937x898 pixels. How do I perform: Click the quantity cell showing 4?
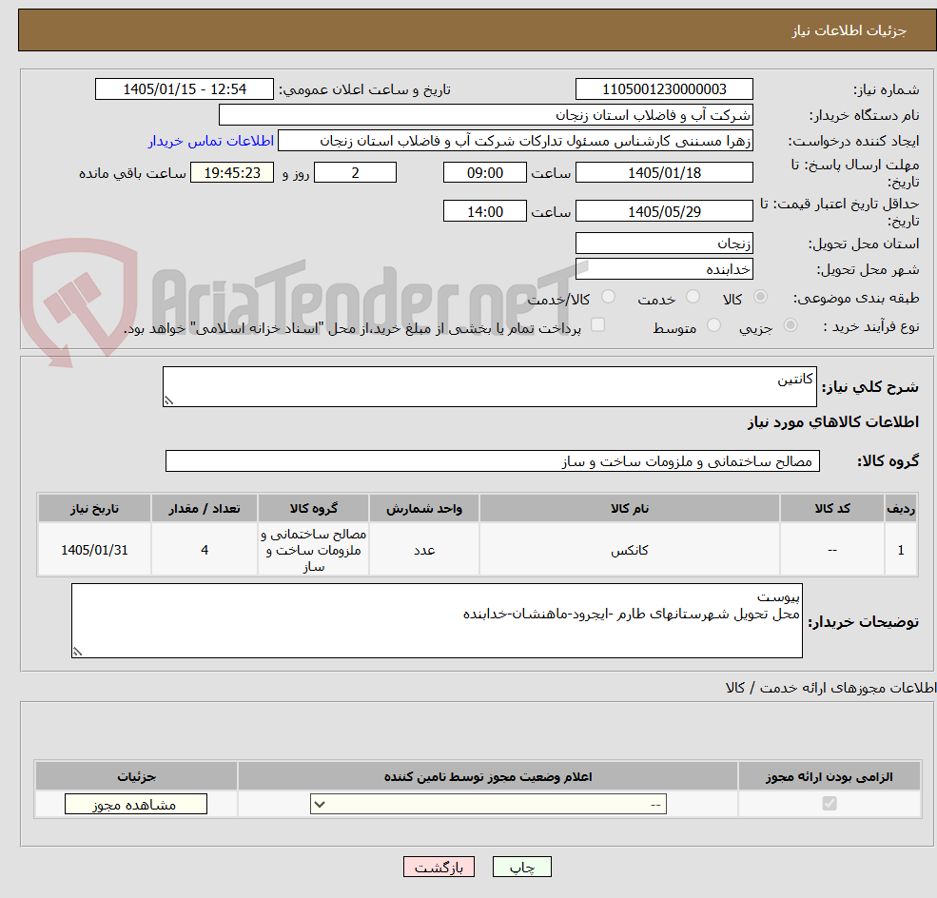click(205, 550)
